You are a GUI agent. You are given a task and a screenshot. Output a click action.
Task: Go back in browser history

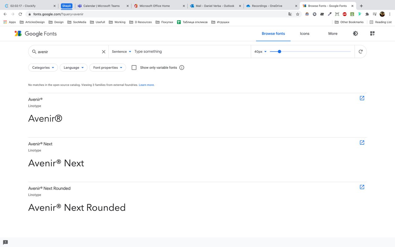5,14
